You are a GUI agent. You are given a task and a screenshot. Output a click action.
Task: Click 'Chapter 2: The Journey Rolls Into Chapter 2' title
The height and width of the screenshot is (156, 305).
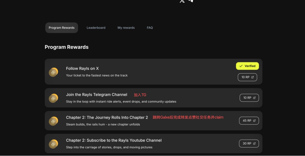point(107,117)
